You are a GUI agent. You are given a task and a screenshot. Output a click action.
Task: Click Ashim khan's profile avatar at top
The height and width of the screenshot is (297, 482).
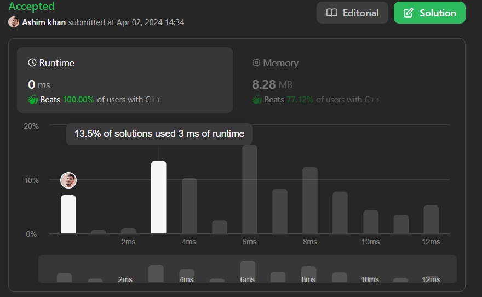click(x=14, y=22)
